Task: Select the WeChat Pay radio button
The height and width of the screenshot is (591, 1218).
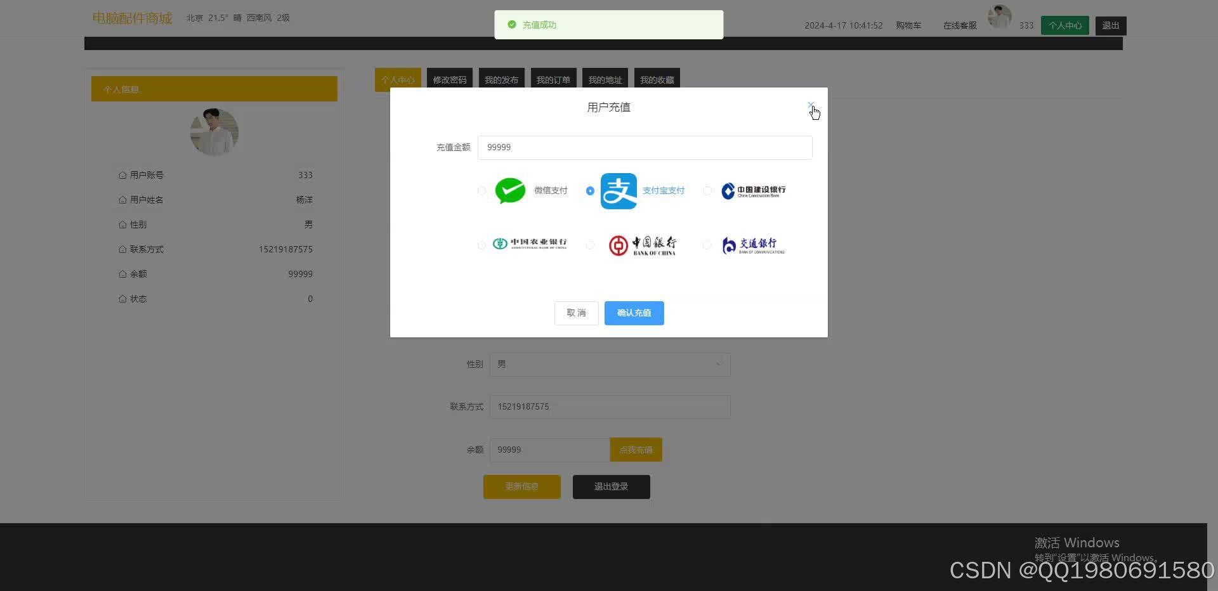Action: 481,190
